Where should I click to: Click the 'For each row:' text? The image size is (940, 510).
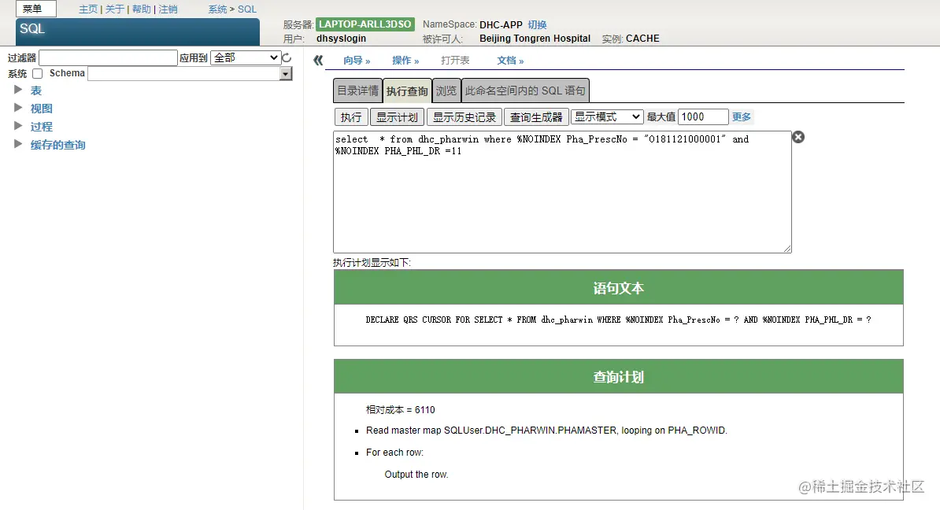[394, 453]
